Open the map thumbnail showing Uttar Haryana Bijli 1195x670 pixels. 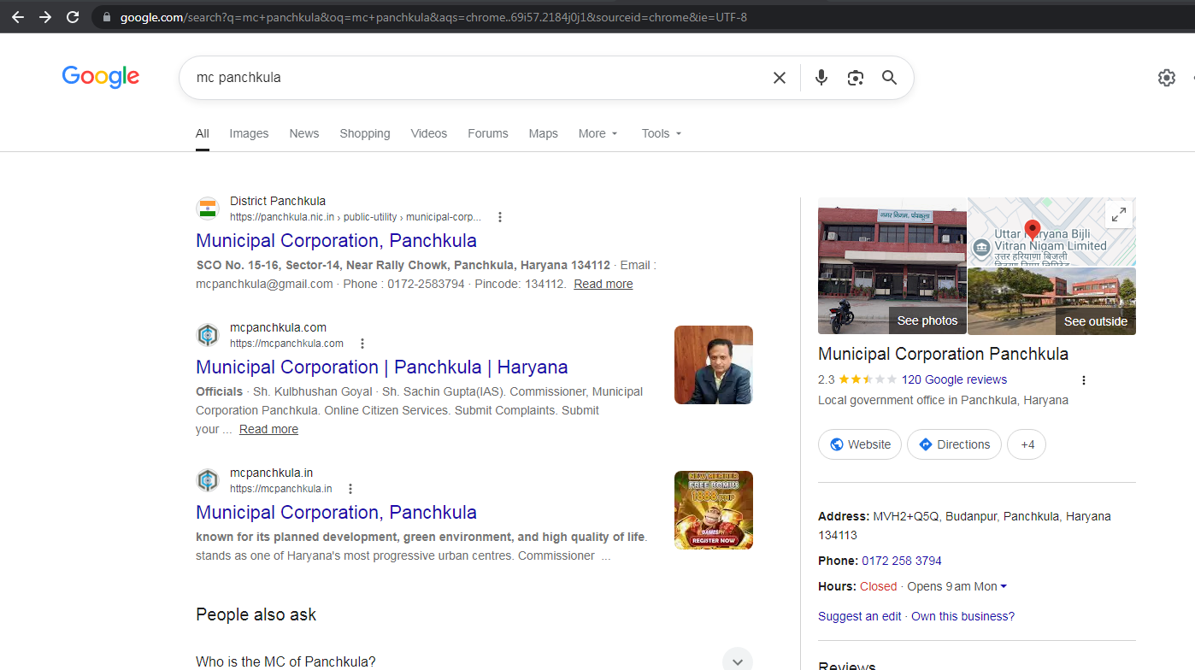tap(1052, 232)
